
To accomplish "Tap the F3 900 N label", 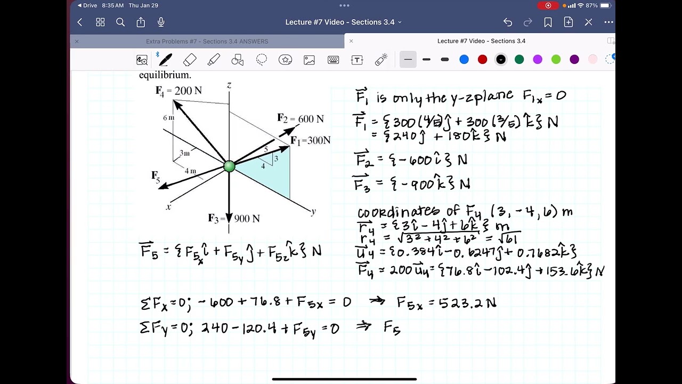I will coord(234,219).
